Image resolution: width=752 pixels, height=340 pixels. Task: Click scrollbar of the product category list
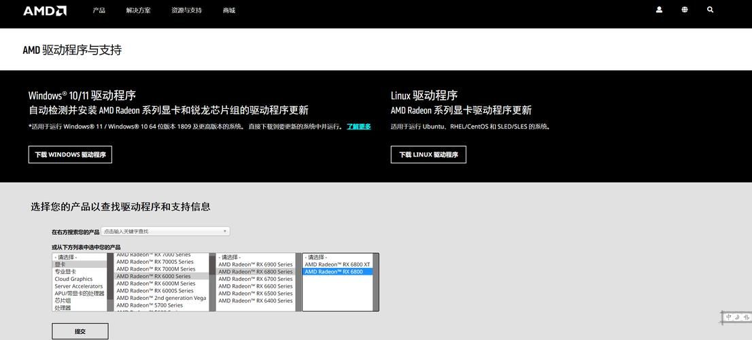pos(110,282)
